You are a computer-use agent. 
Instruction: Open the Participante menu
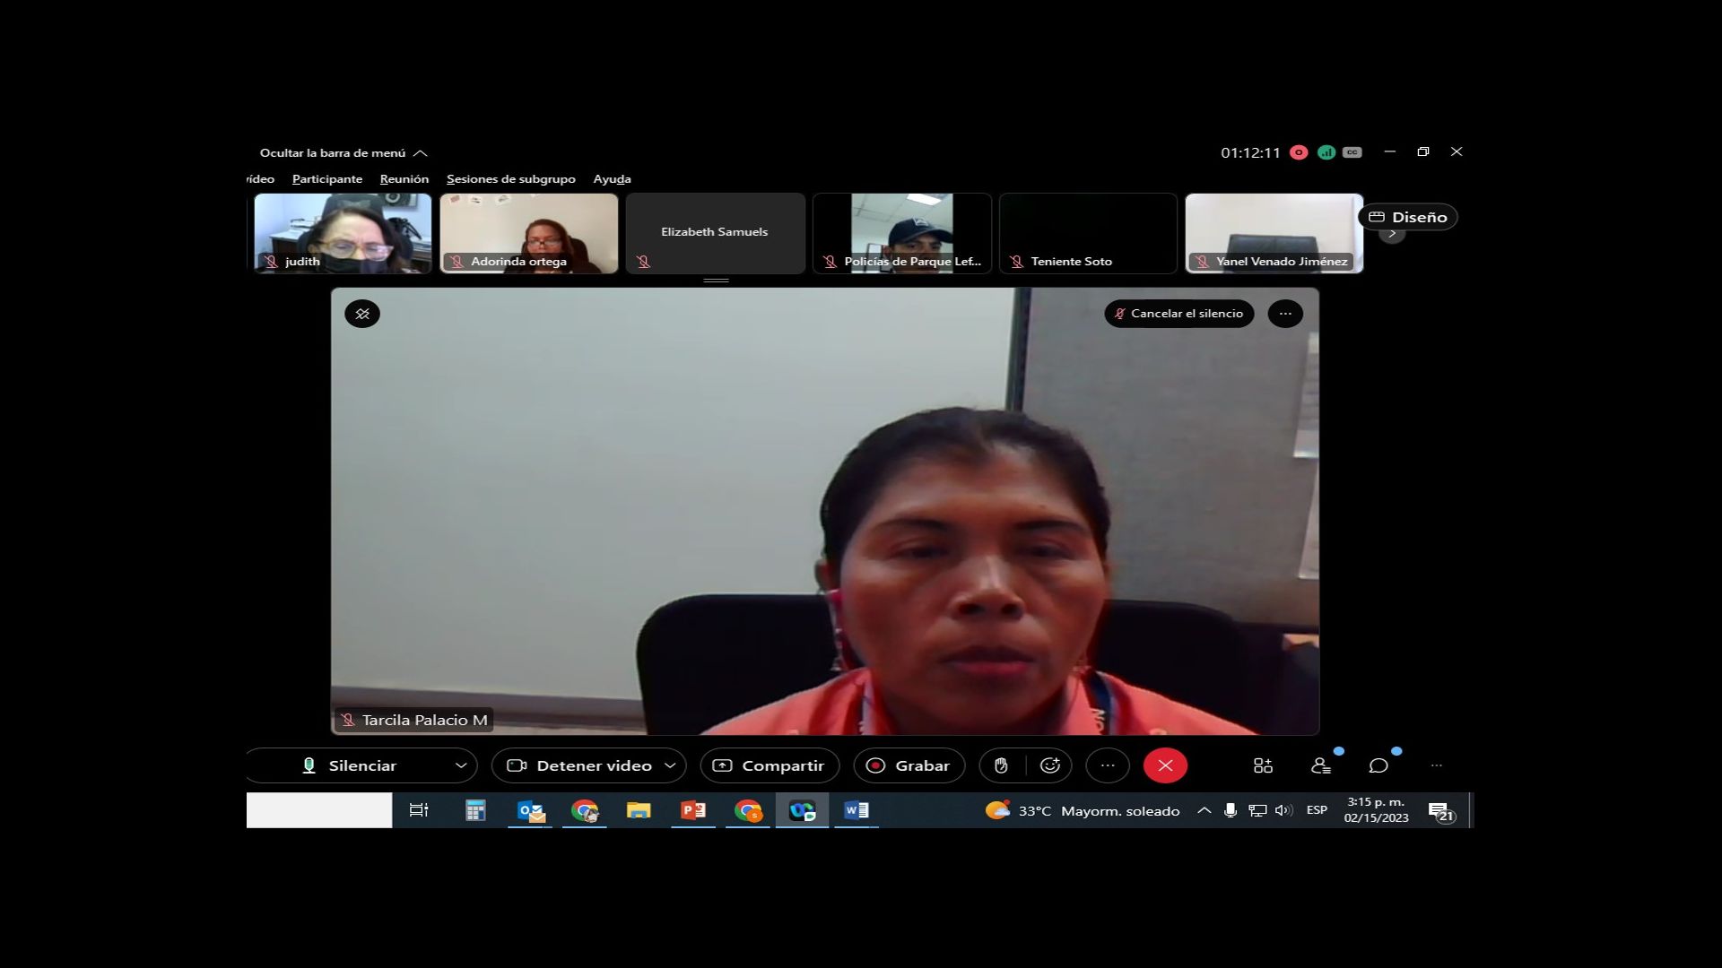point(327,179)
